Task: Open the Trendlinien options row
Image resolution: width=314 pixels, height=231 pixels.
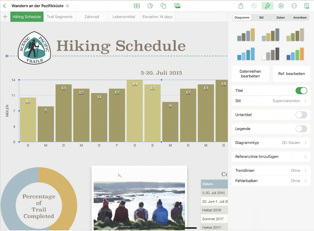Action: click(x=271, y=171)
